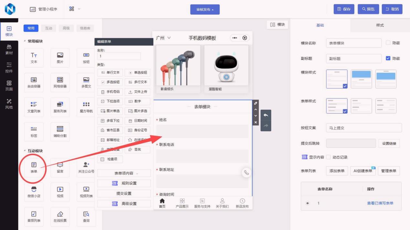Uncheck the 隐藏 checkbox for 副标题
The width and height of the screenshot is (410, 230).
tap(388, 59)
